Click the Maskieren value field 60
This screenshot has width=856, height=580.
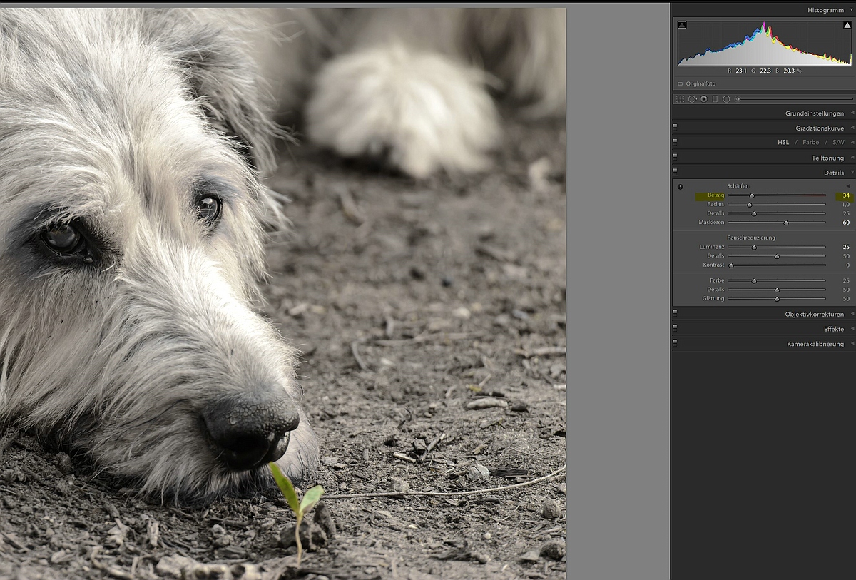click(x=845, y=223)
